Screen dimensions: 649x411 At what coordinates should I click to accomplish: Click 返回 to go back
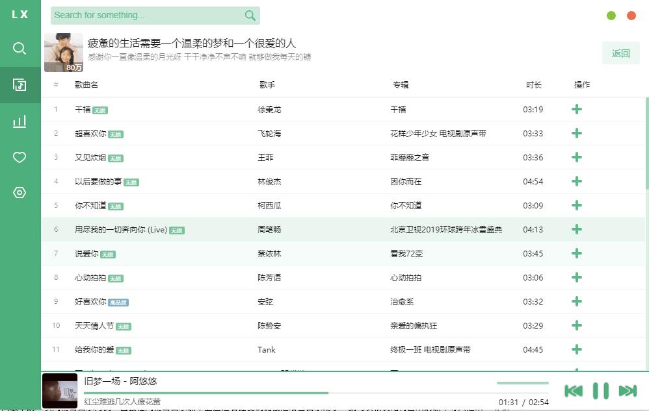coord(621,53)
